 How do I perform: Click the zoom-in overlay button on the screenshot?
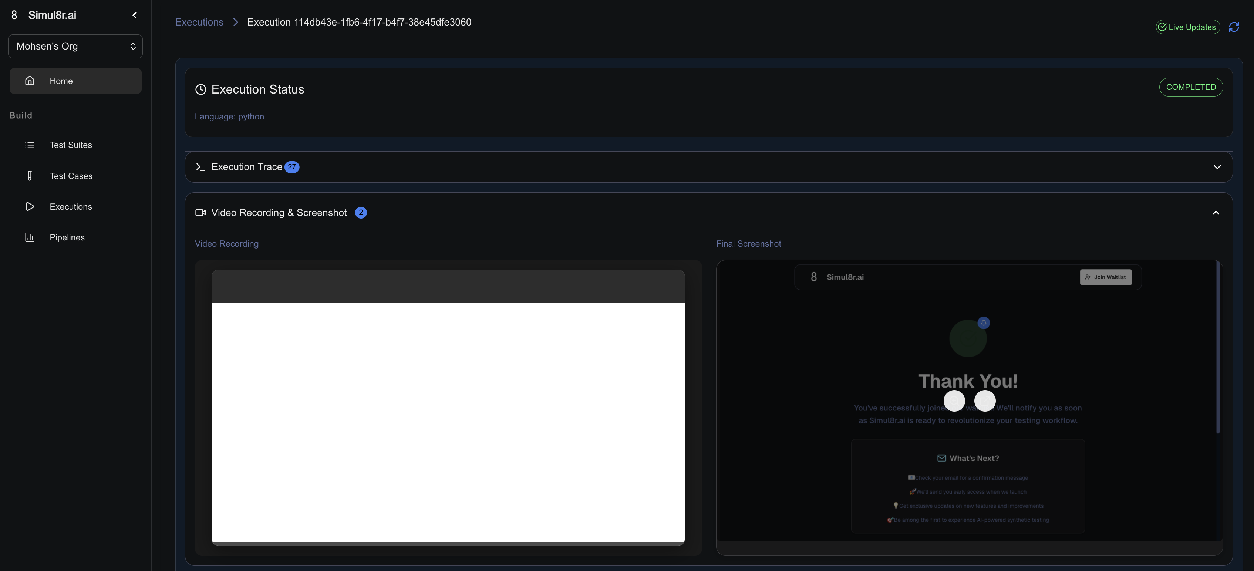point(954,401)
